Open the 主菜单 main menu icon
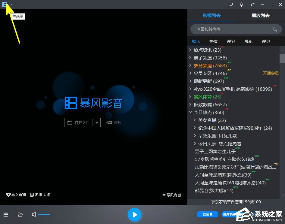This screenshot has width=285, height=224. tap(4, 5)
